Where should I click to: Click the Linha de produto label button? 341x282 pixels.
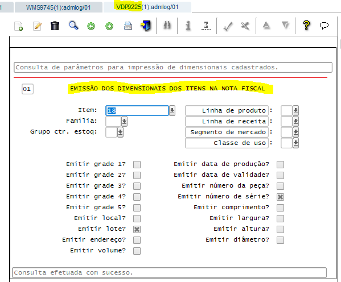point(227,111)
